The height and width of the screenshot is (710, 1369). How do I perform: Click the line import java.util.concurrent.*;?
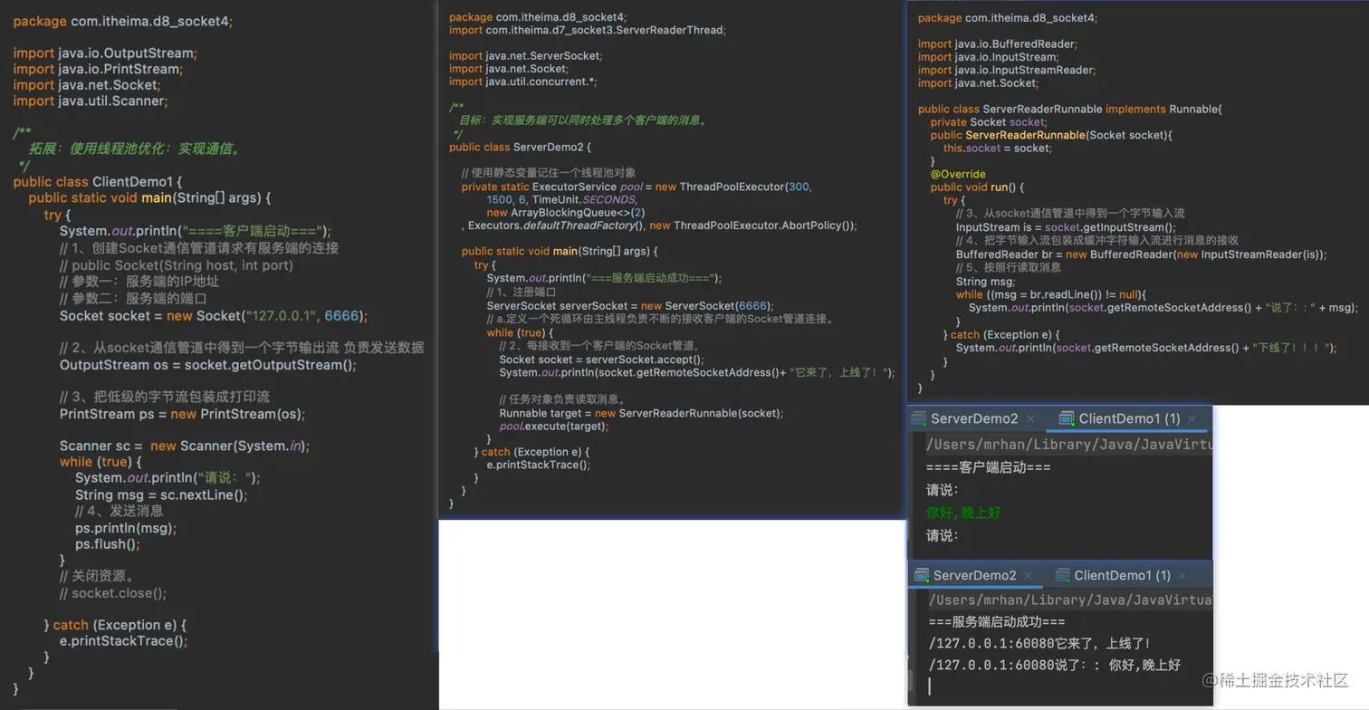click(x=522, y=82)
